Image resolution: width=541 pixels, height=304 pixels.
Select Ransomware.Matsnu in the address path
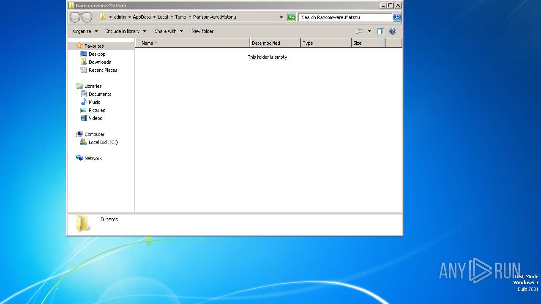pyautogui.click(x=214, y=17)
